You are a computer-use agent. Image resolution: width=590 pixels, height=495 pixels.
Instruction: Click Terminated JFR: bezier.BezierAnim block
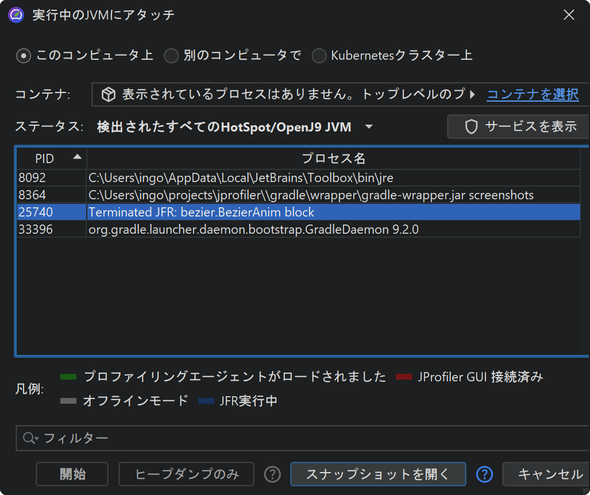pos(201,212)
